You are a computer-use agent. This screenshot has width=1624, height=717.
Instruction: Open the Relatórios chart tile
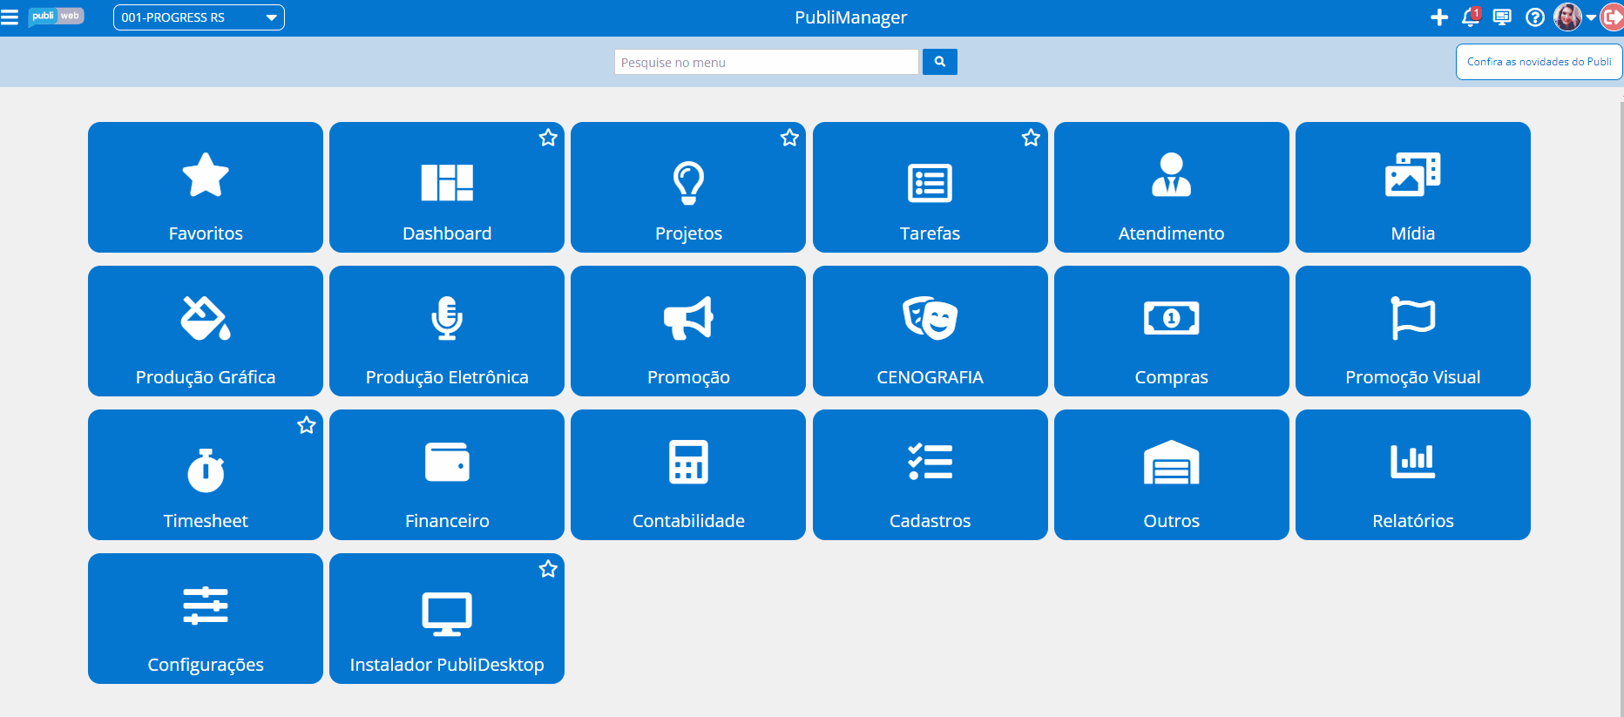1412,475
